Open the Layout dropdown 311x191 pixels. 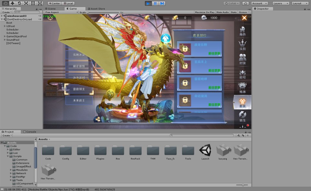(300, 3)
